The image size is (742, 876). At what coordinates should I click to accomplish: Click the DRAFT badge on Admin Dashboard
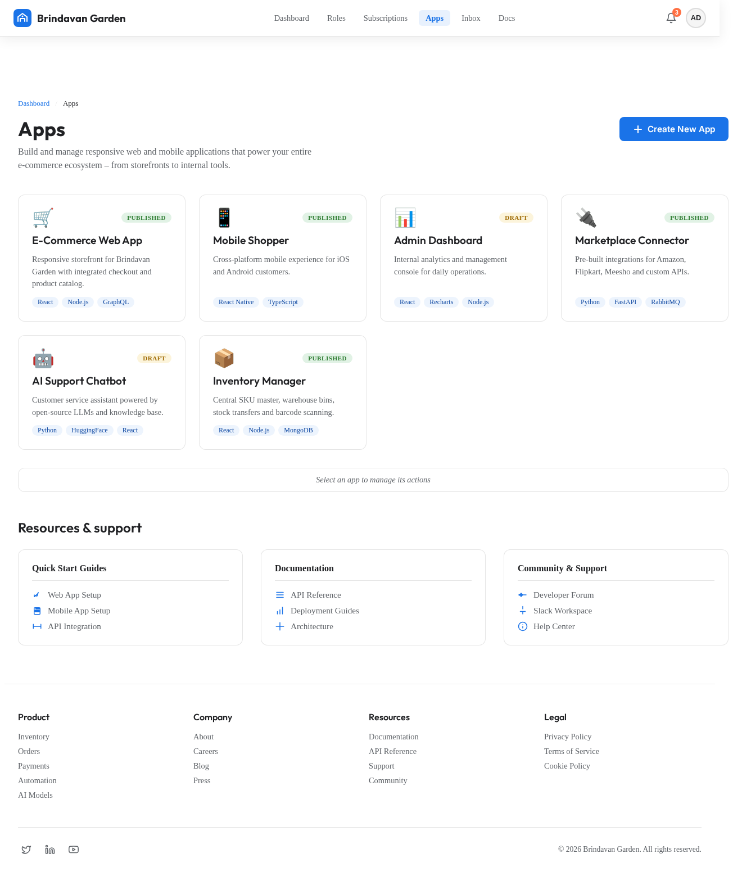coord(516,218)
